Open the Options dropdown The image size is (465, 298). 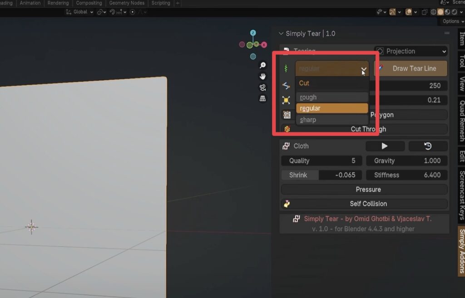pos(453,21)
